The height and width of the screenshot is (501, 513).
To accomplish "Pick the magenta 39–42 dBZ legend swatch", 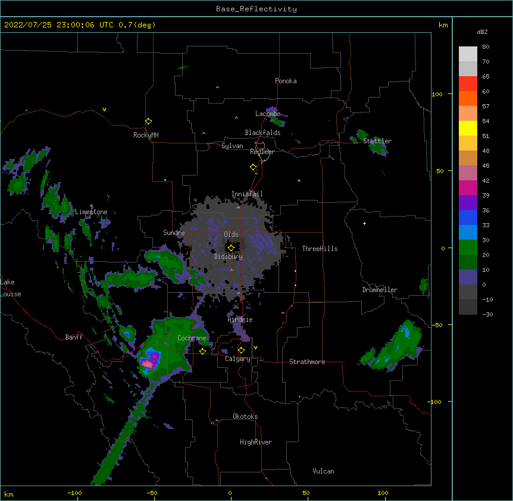I will click(x=468, y=187).
